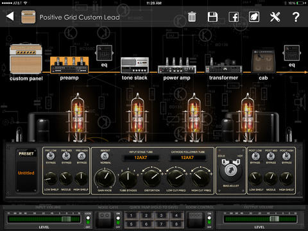The width and height of the screenshot is (308, 231).
Task: Load quick snap slot 5
Action: tap(132, 224)
